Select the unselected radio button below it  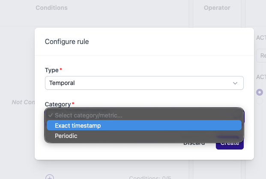[x=260, y=101]
